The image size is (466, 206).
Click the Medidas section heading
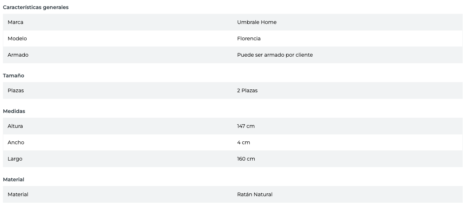coord(14,111)
